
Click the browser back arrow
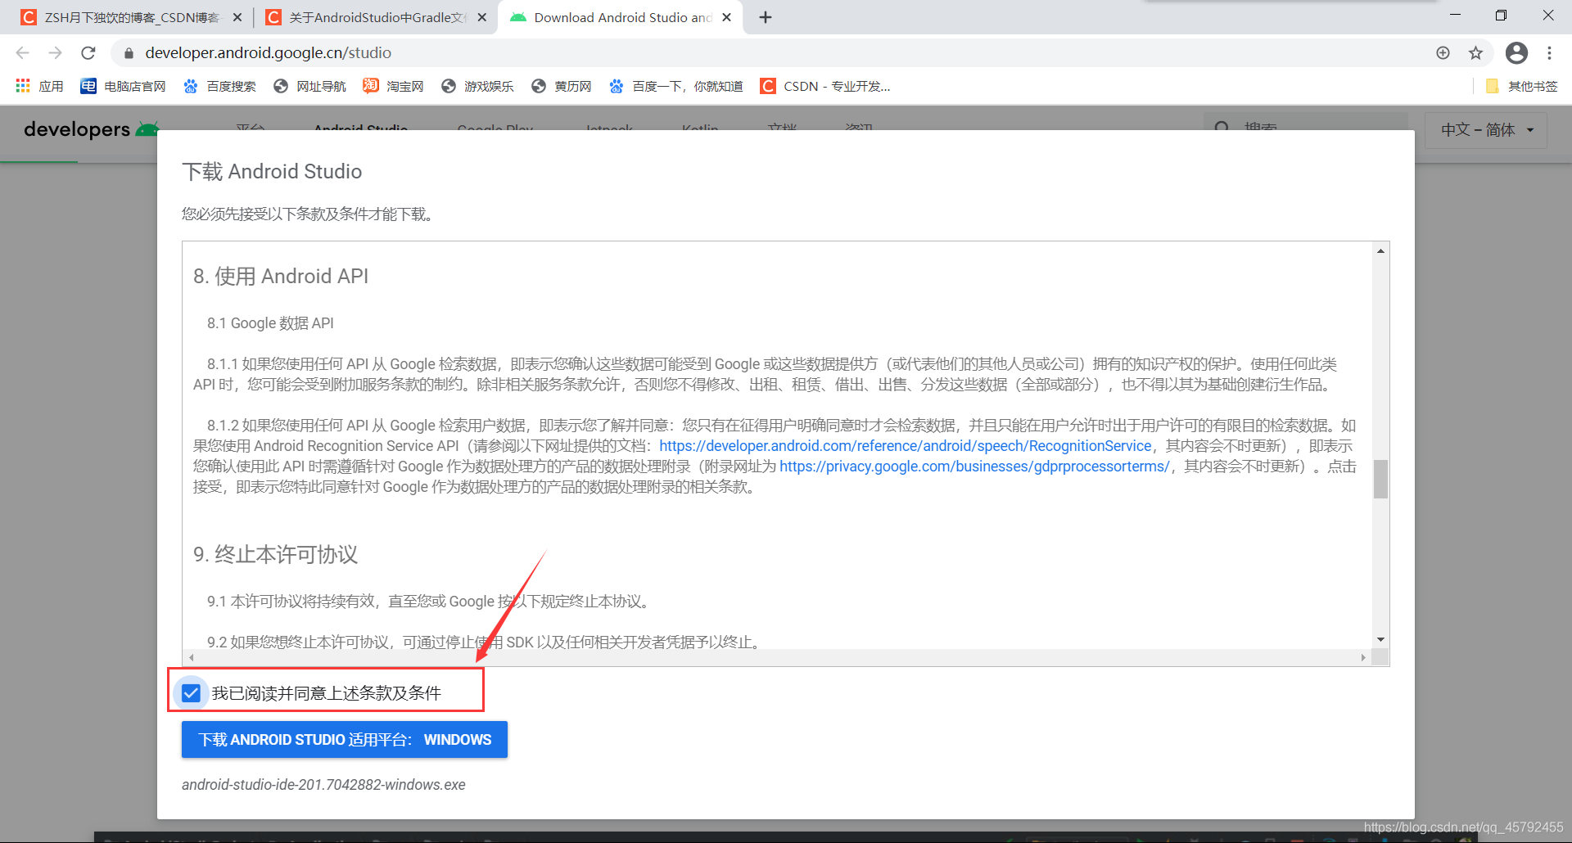[23, 52]
